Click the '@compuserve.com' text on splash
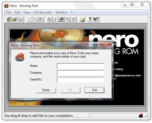This screenshot has width=152, height=123. (128, 75)
